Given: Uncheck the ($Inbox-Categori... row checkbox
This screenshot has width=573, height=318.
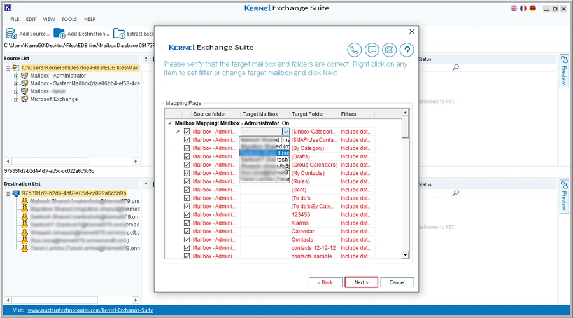Looking at the screenshot, I should tap(187, 132).
